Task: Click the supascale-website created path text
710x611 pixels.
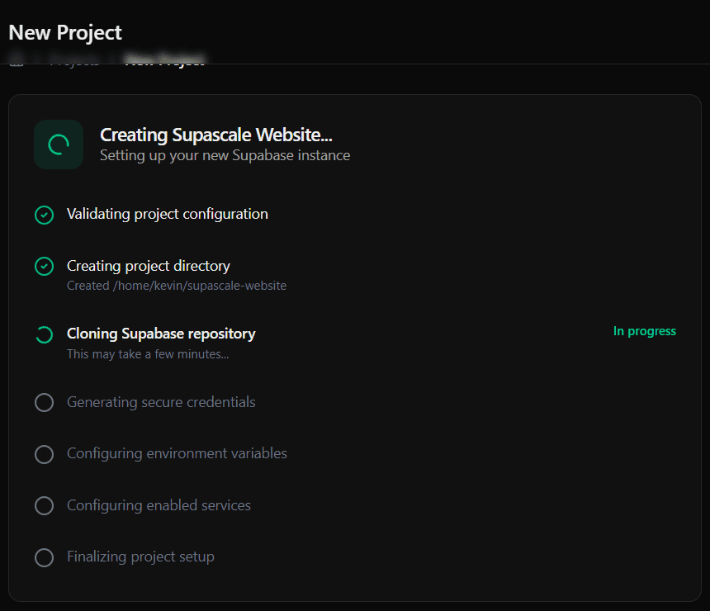Action: 176,285
